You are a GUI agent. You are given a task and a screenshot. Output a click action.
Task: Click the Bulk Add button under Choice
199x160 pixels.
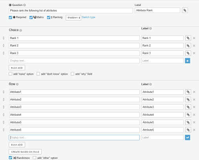tap(17, 68)
